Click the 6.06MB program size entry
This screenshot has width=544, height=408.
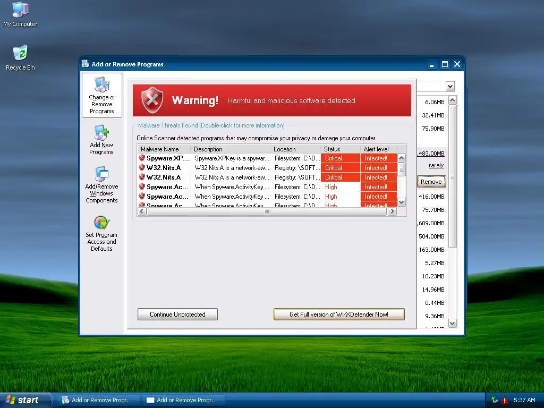tap(435, 102)
